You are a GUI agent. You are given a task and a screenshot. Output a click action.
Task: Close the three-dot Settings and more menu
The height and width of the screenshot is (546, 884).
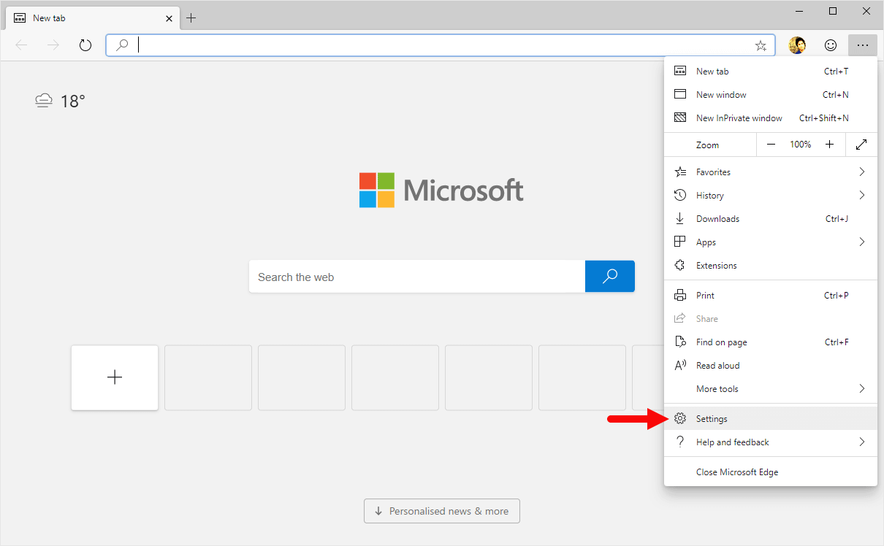[863, 45]
